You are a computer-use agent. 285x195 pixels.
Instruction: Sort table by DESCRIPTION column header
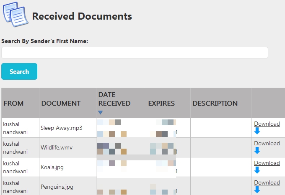pos(215,103)
